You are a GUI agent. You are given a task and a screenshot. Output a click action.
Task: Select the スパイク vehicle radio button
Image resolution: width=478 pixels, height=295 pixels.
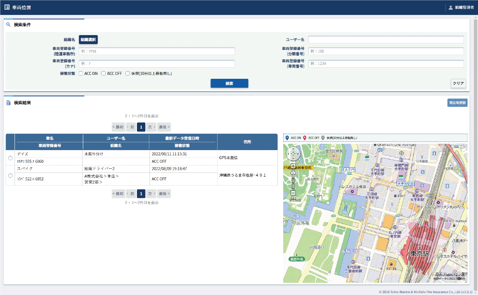[10, 176]
